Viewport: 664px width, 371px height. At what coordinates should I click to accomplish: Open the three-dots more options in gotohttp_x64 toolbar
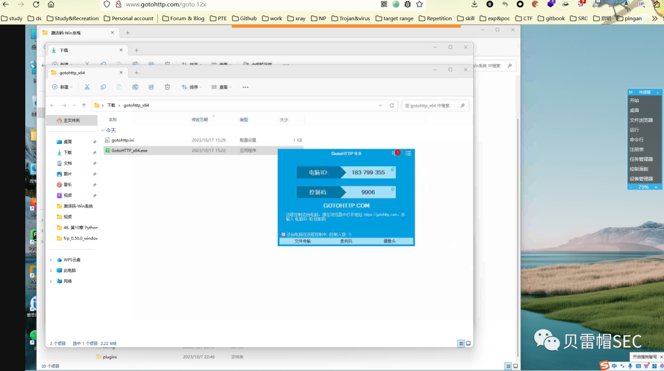pos(245,87)
